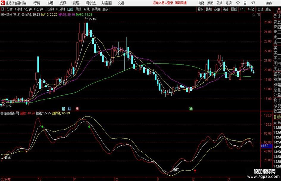Click the 趋势线: 65.09 indicator value
The image size is (281, 181).
(61, 113)
